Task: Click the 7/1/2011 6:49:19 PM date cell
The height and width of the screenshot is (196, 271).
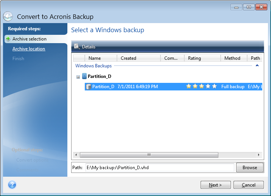Action: (x=137, y=87)
